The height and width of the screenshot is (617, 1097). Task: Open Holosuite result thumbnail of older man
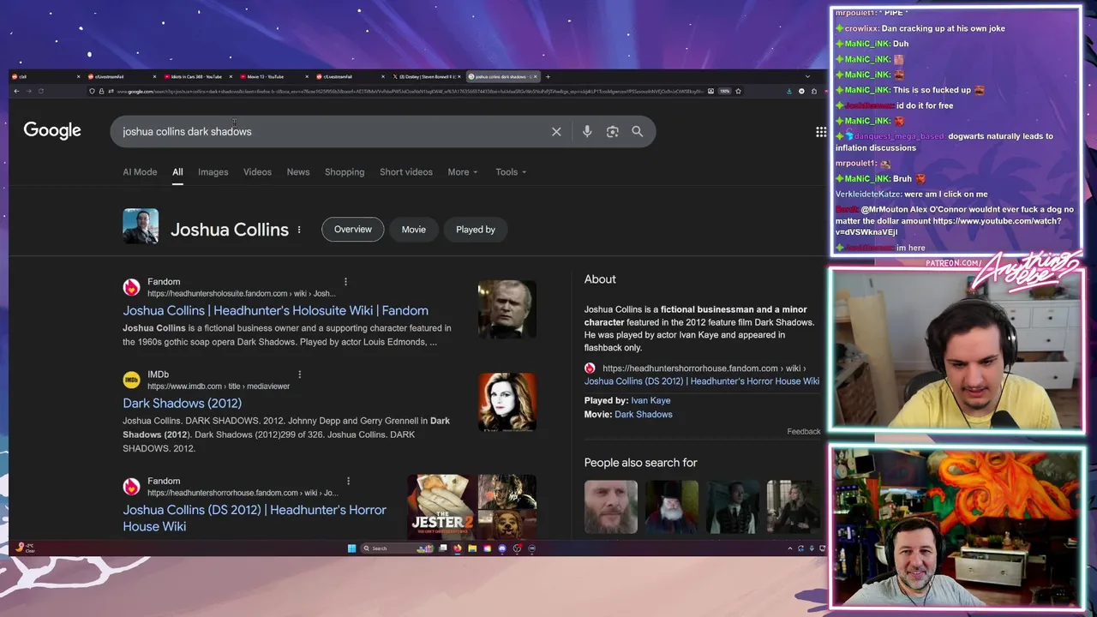click(507, 309)
